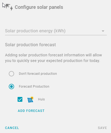111x133 pixels.
Task: Click the Solar production forecast heading
Action: (x=30, y=45)
